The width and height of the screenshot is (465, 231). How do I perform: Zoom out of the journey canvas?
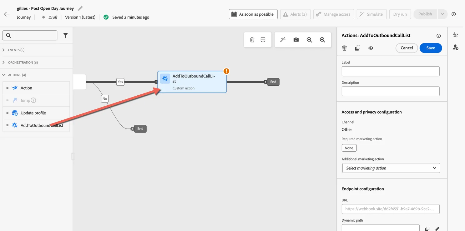point(309,40)
